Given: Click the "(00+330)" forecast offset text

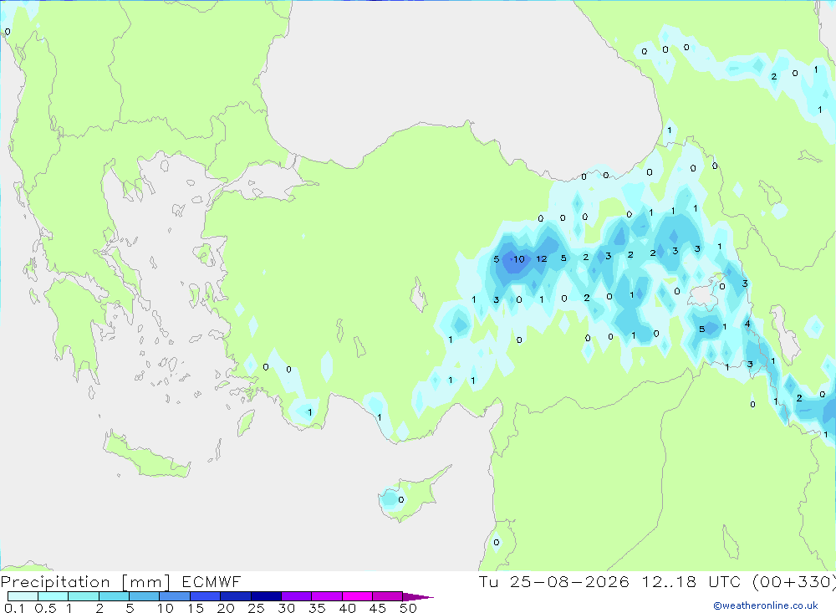Looking at the screenshot, I should [x=793, y=582].
